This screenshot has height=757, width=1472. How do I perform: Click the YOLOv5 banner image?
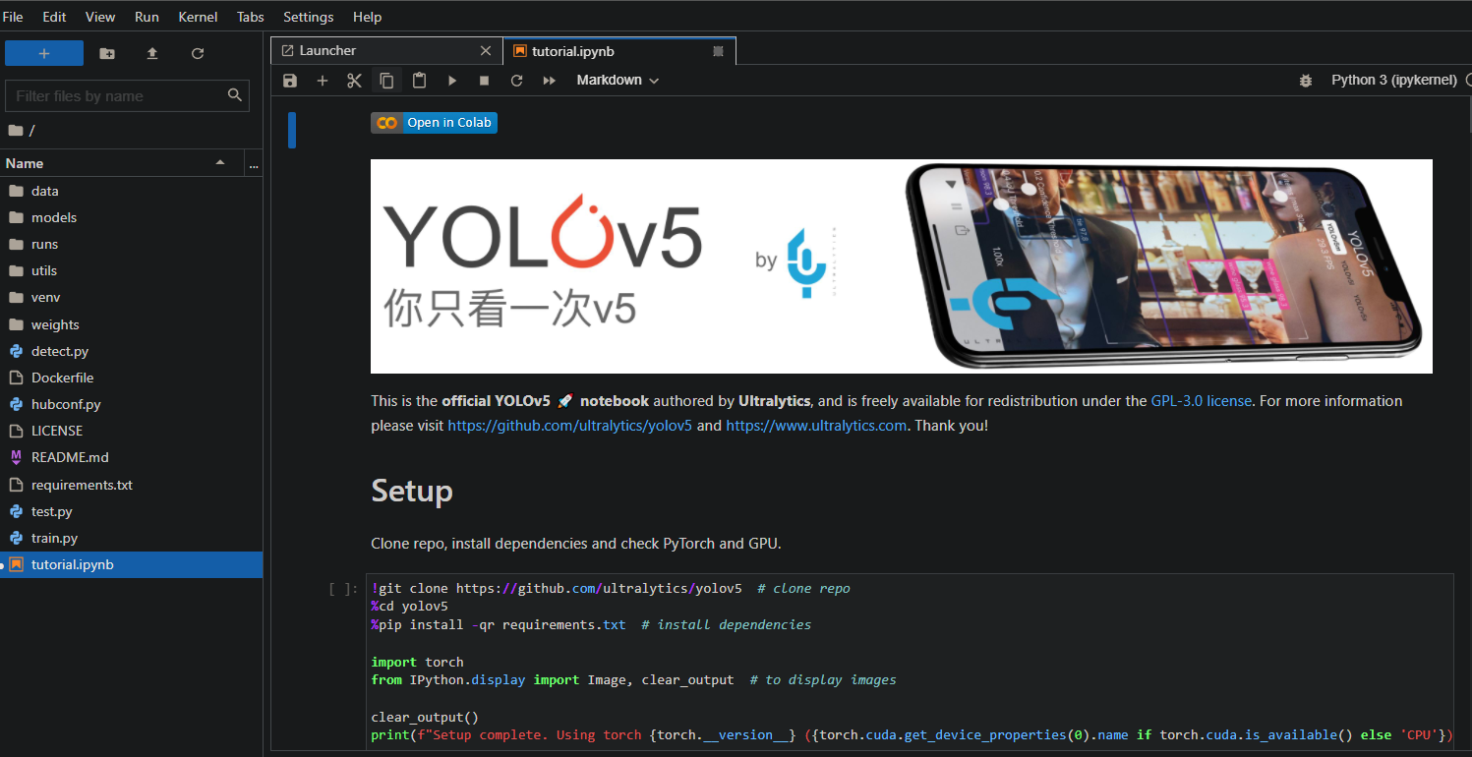point(902,266)
